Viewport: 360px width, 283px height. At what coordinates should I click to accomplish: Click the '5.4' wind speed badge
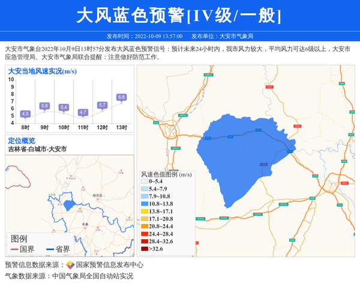[64, 108]
